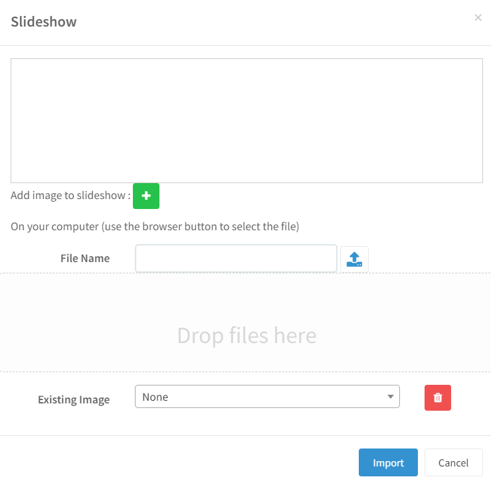Expand the Existing Image dropdown arrow

pyautogui.click(x=390, y=397)
